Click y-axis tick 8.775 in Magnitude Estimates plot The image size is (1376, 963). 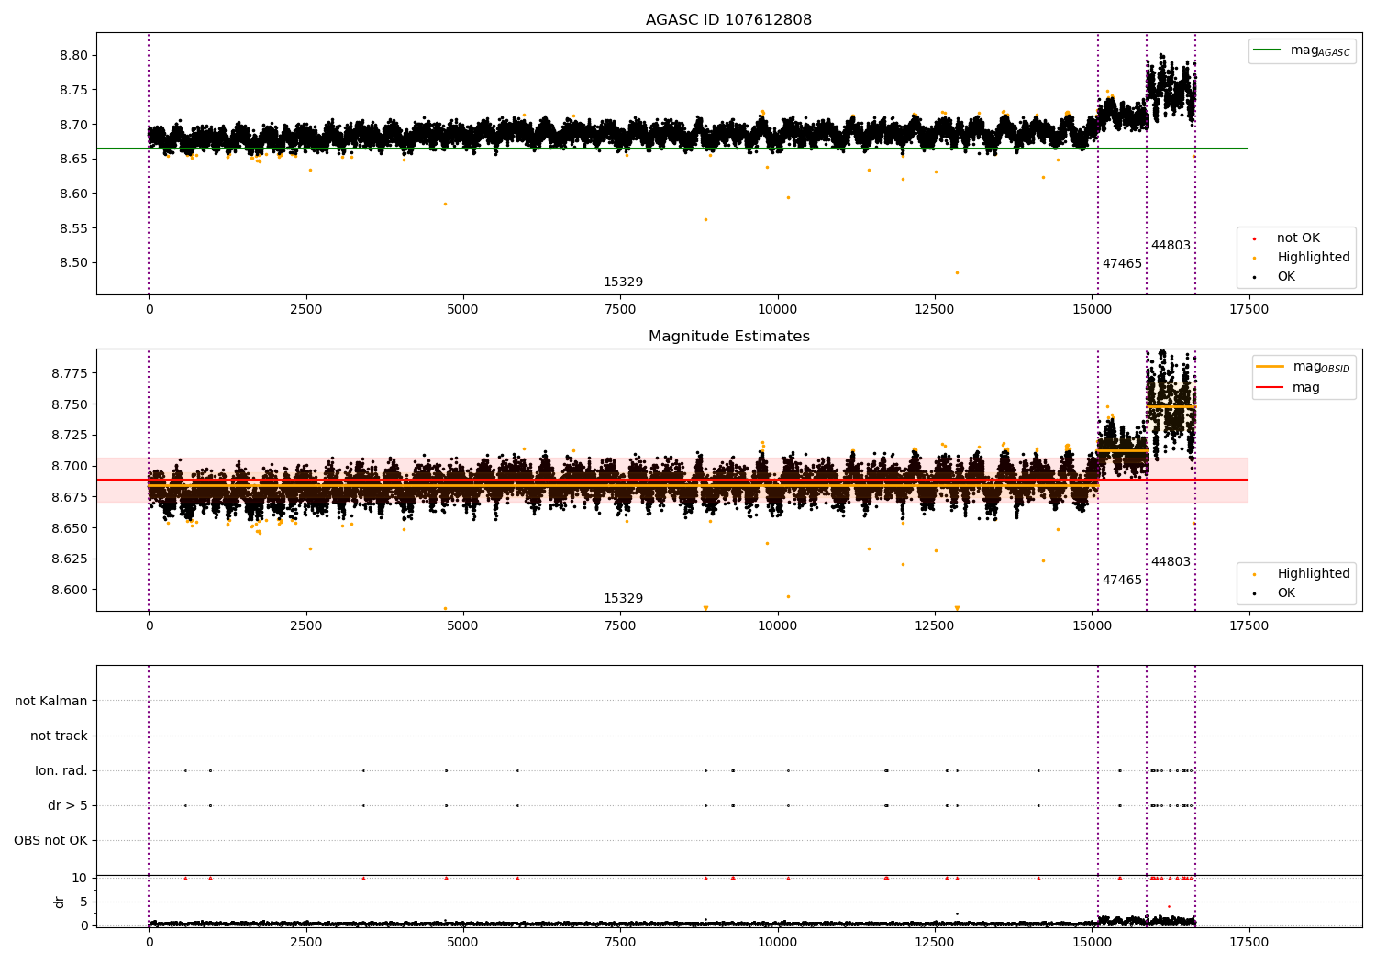click(71, 373)
